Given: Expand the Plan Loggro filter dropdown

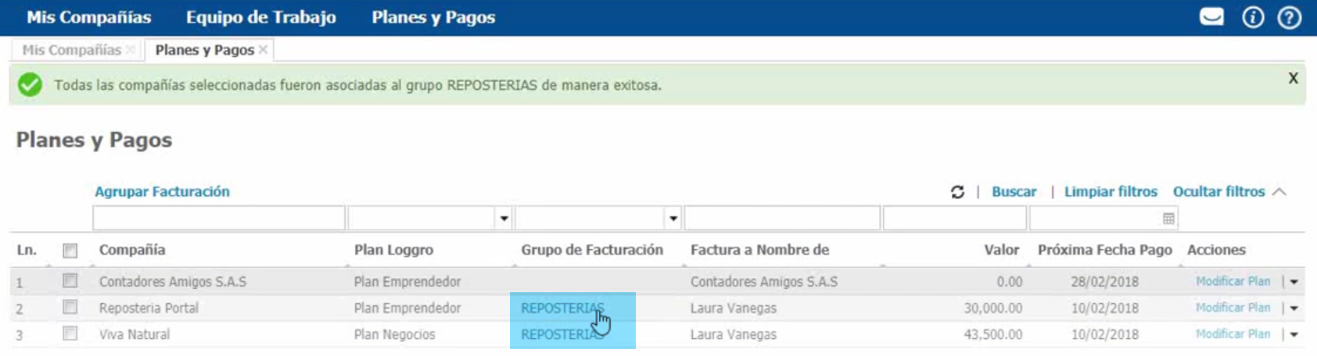Looking at the screenshot, I should (504, 219).
